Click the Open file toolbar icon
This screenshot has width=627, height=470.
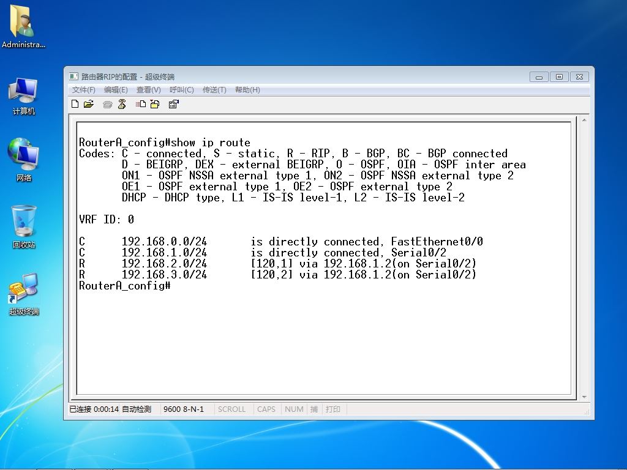[x=89, y=104]
